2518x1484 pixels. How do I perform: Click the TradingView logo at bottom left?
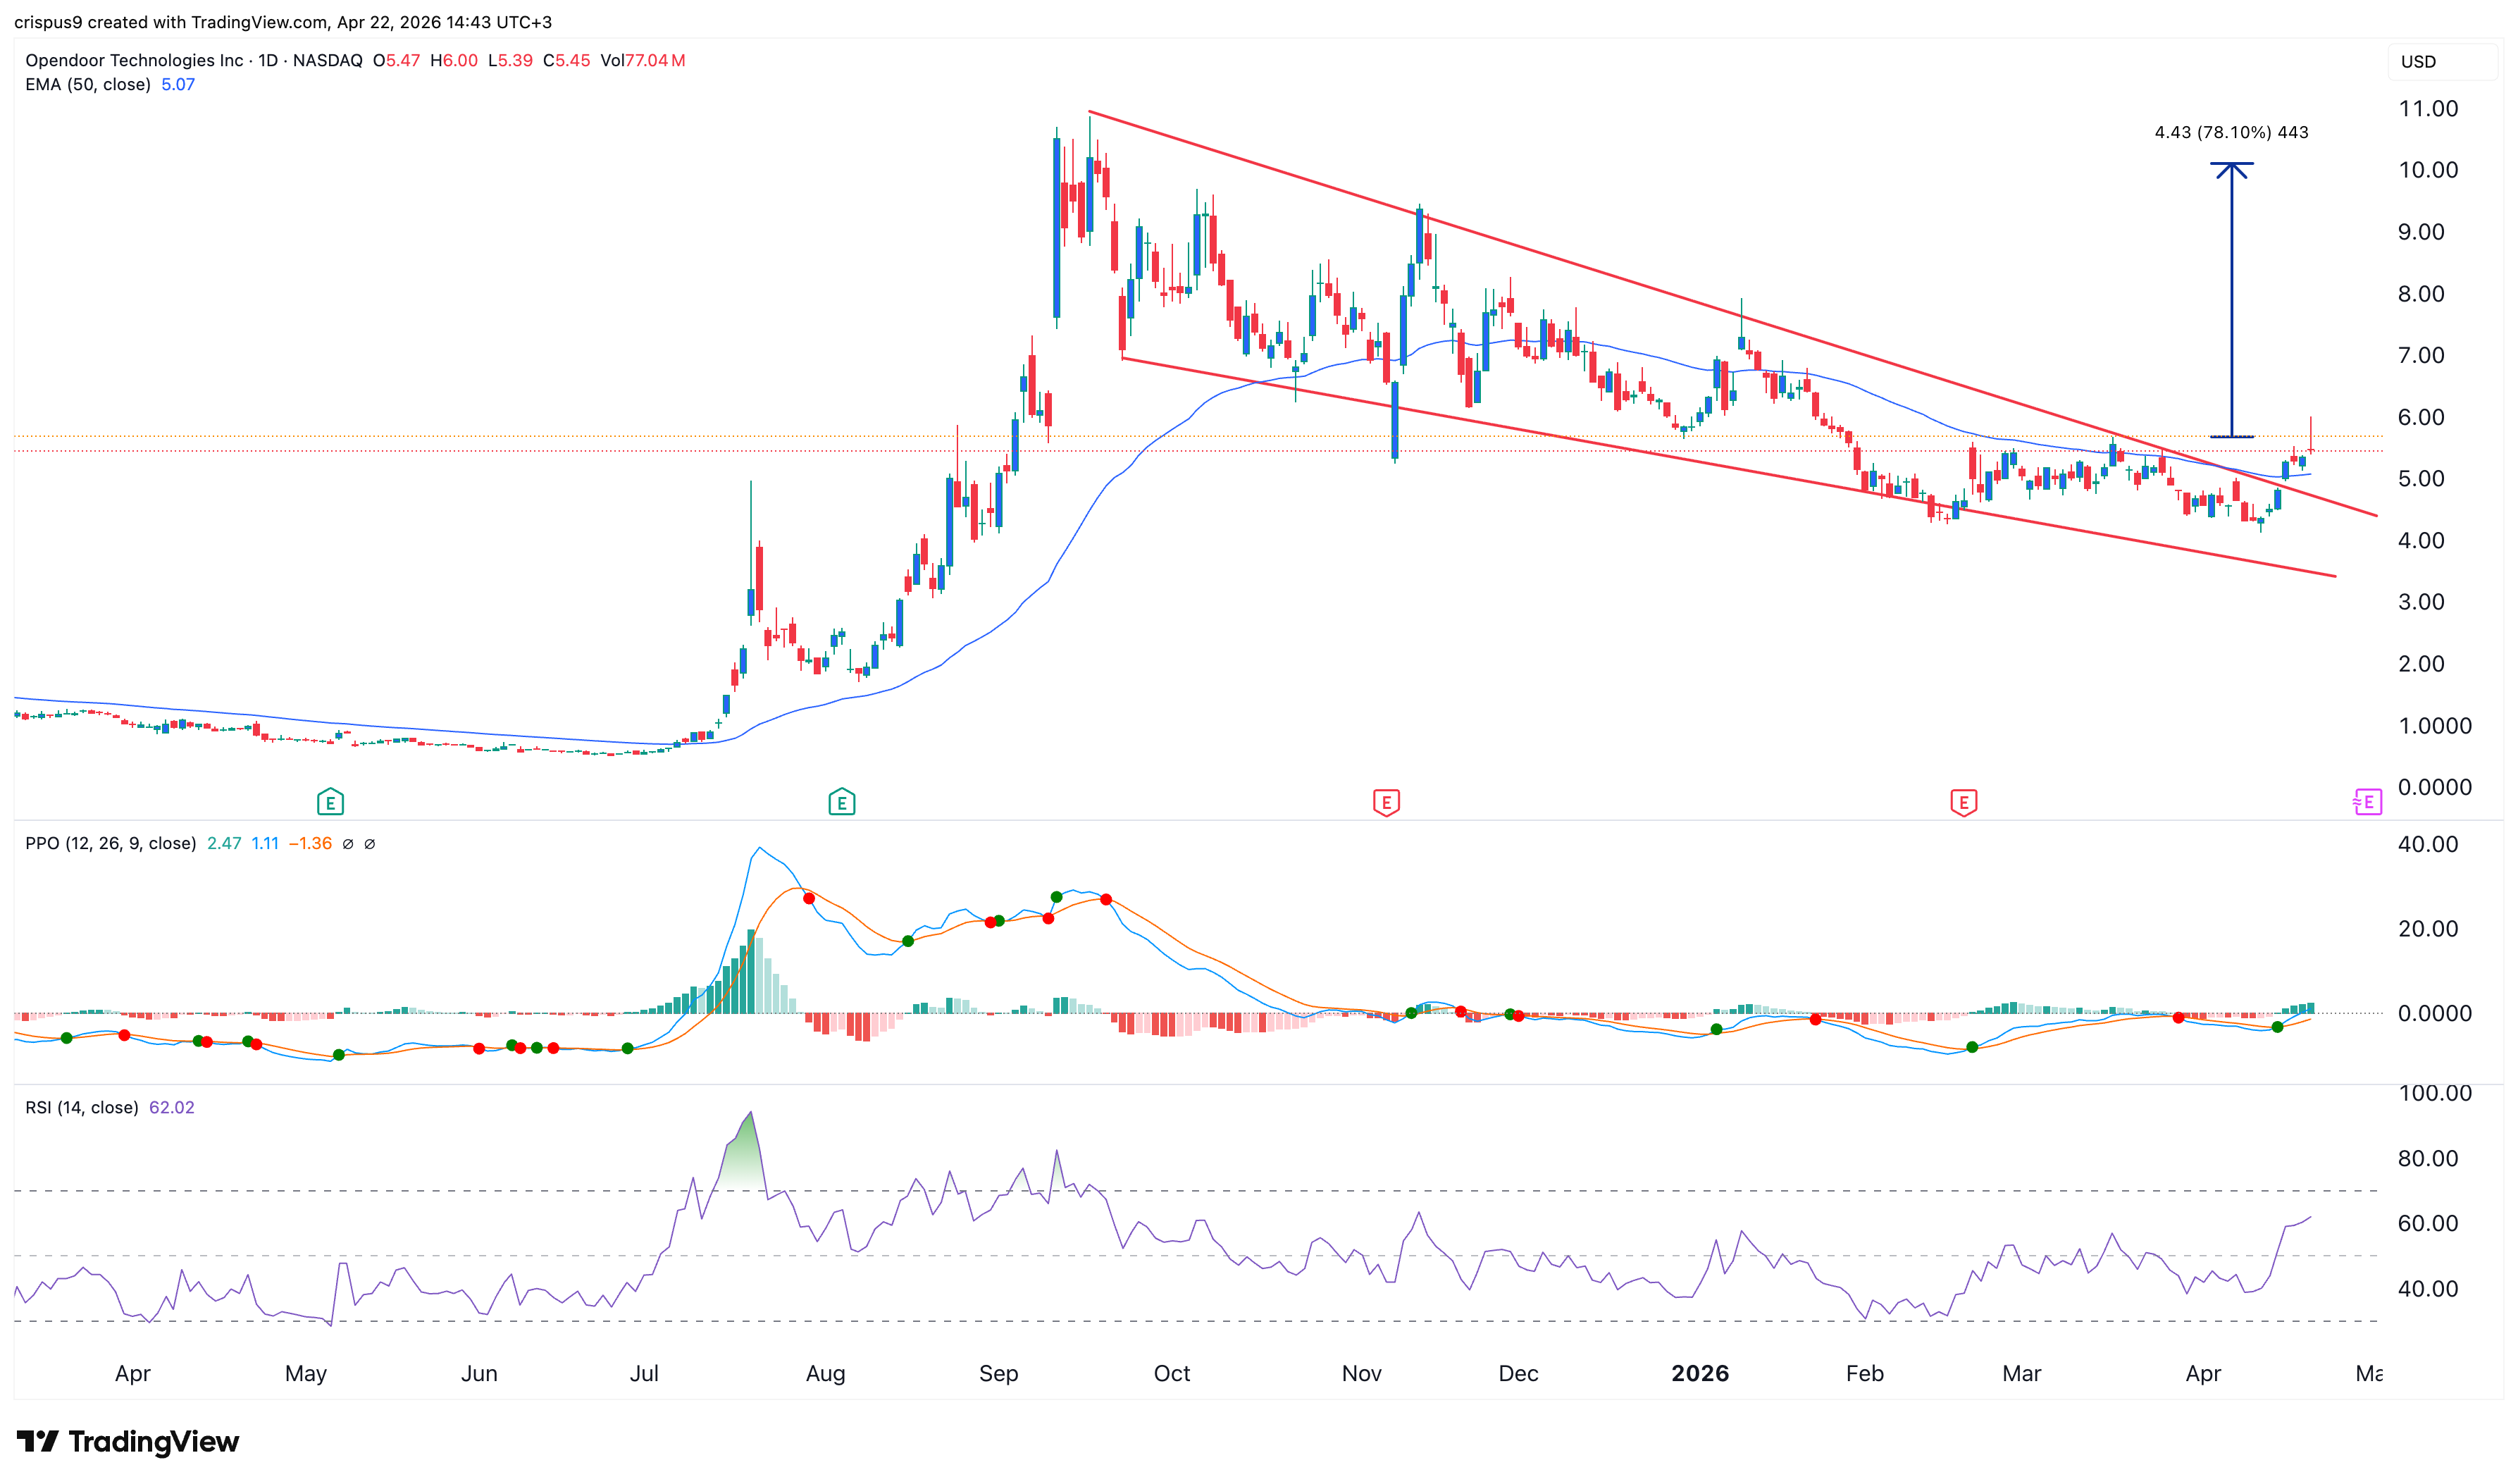point(128,1441)
